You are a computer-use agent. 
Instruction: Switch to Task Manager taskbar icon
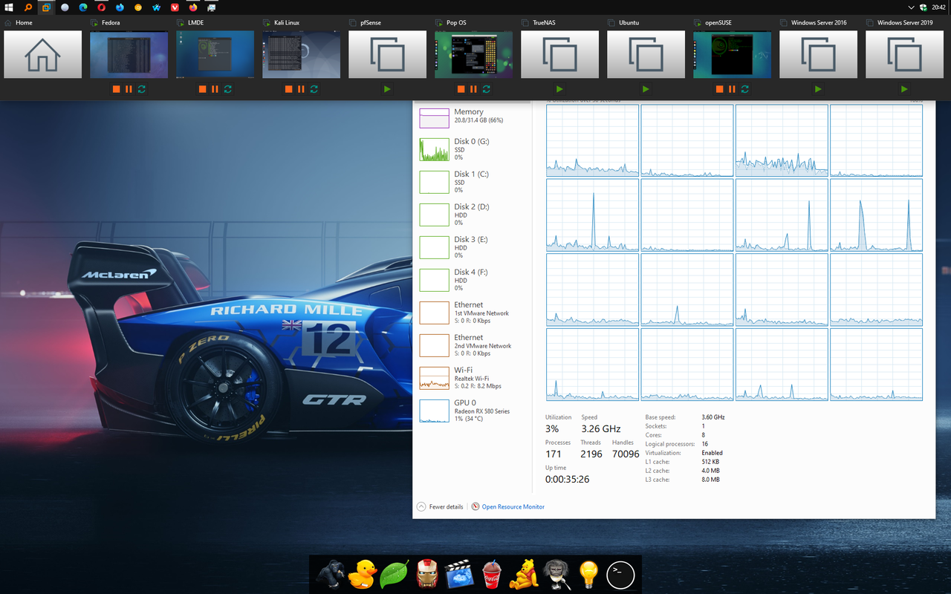pyautogui.click(x=212, y=7)
